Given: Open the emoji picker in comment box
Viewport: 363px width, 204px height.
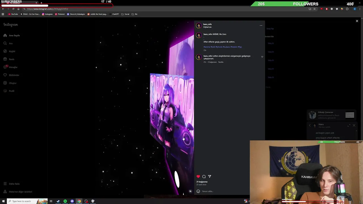Looking at the screenshot, I should [x=198, y=191].
